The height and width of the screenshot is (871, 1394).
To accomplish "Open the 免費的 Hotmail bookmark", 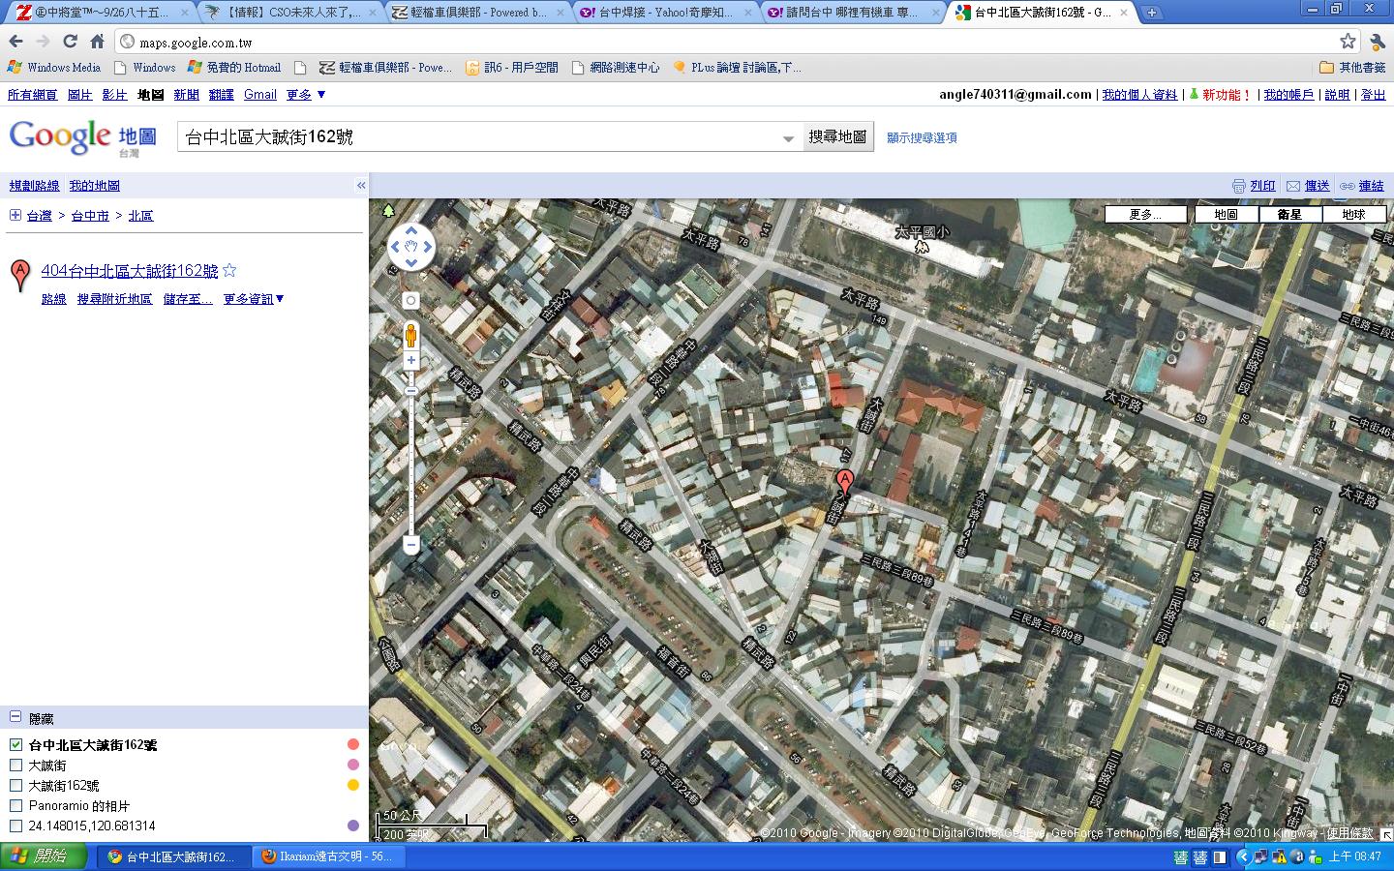I will [234, 68].
